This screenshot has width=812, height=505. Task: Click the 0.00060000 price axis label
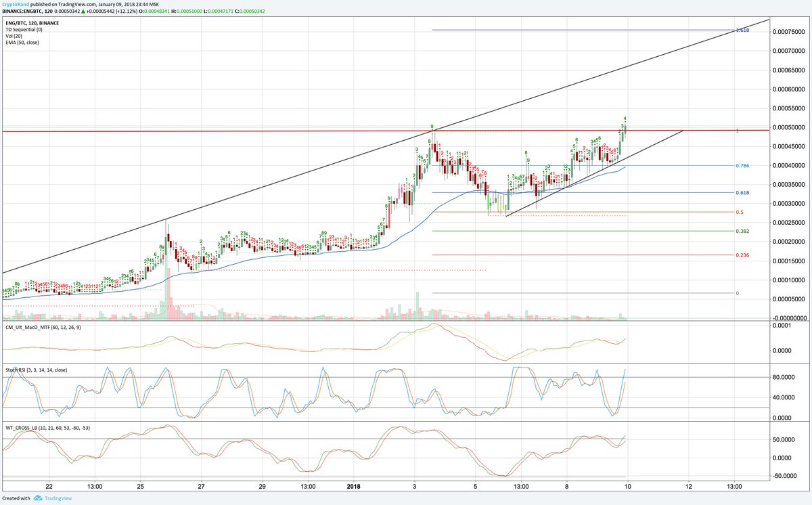789,89
